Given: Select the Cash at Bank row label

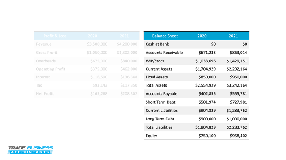Looking at the screenshot, I should point(157,44).
